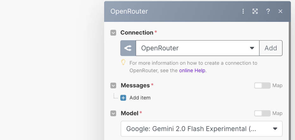Click the blue plus Add item icon
Screen dimensions: 295x140
[x=123, y=98]
